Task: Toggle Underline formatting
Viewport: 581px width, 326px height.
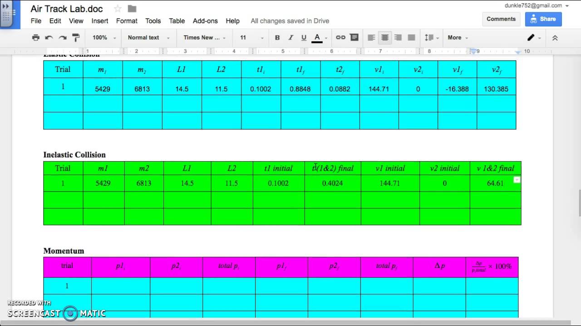Action: point(304,38)
